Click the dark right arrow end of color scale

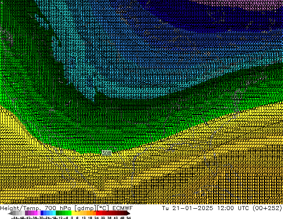point(129,213)
